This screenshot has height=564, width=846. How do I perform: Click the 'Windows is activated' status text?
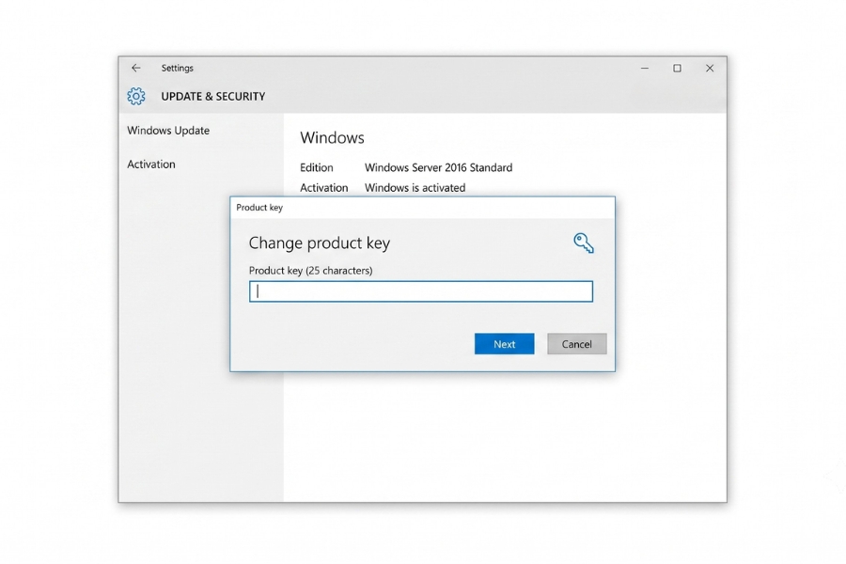pos(415,188)
